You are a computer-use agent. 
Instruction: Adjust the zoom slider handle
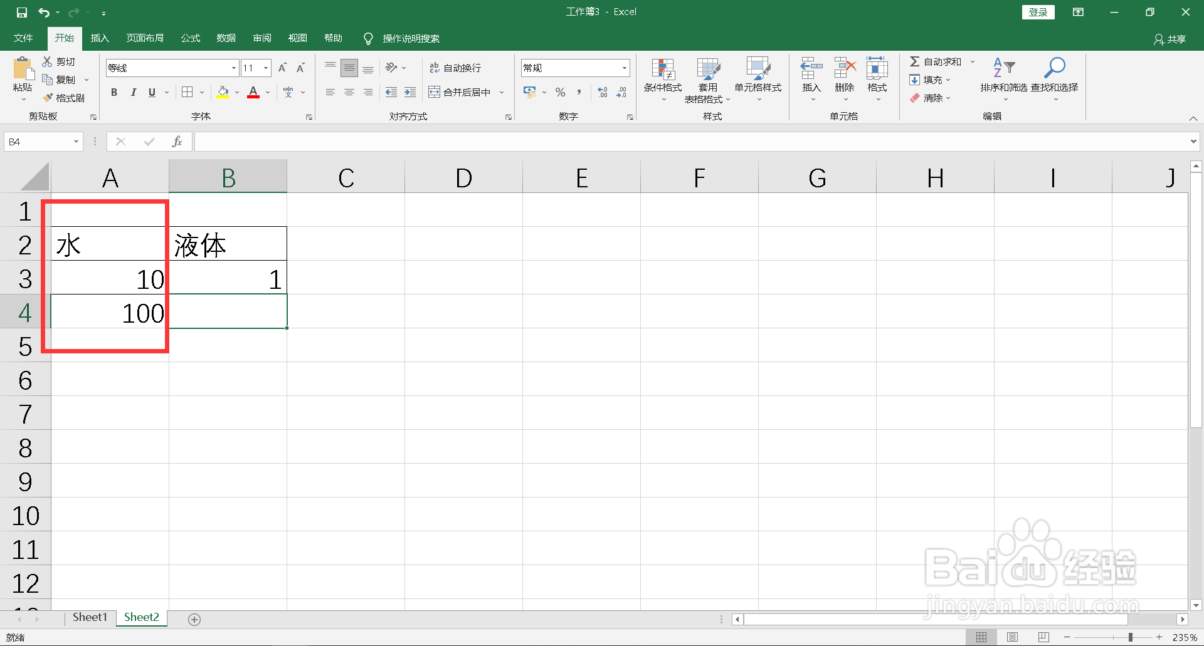(1131, 637)
